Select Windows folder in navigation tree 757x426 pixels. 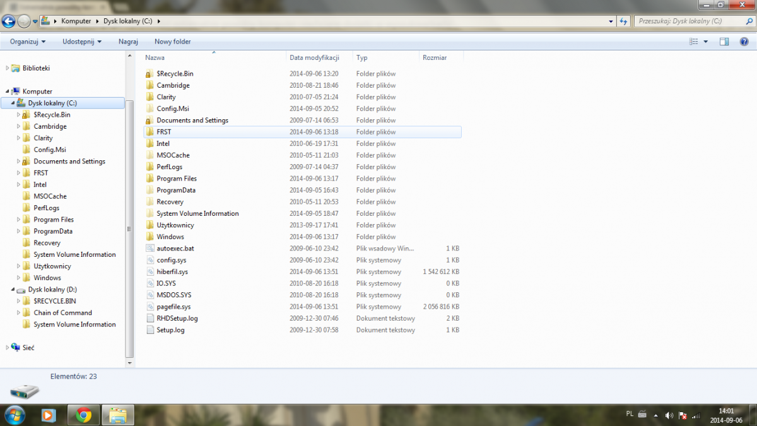pyautogui.click(x=47, y=278)
